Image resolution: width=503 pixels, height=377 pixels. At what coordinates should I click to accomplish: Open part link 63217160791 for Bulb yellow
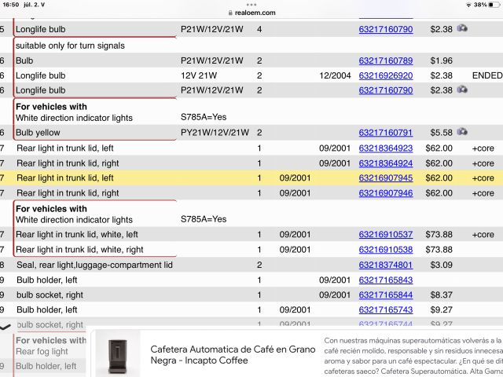coord(385,133)
